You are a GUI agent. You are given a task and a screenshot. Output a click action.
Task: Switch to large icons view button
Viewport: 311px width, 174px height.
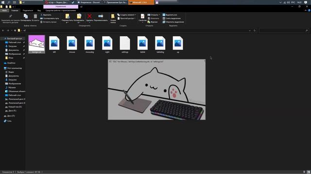click(x=309, y=172)
